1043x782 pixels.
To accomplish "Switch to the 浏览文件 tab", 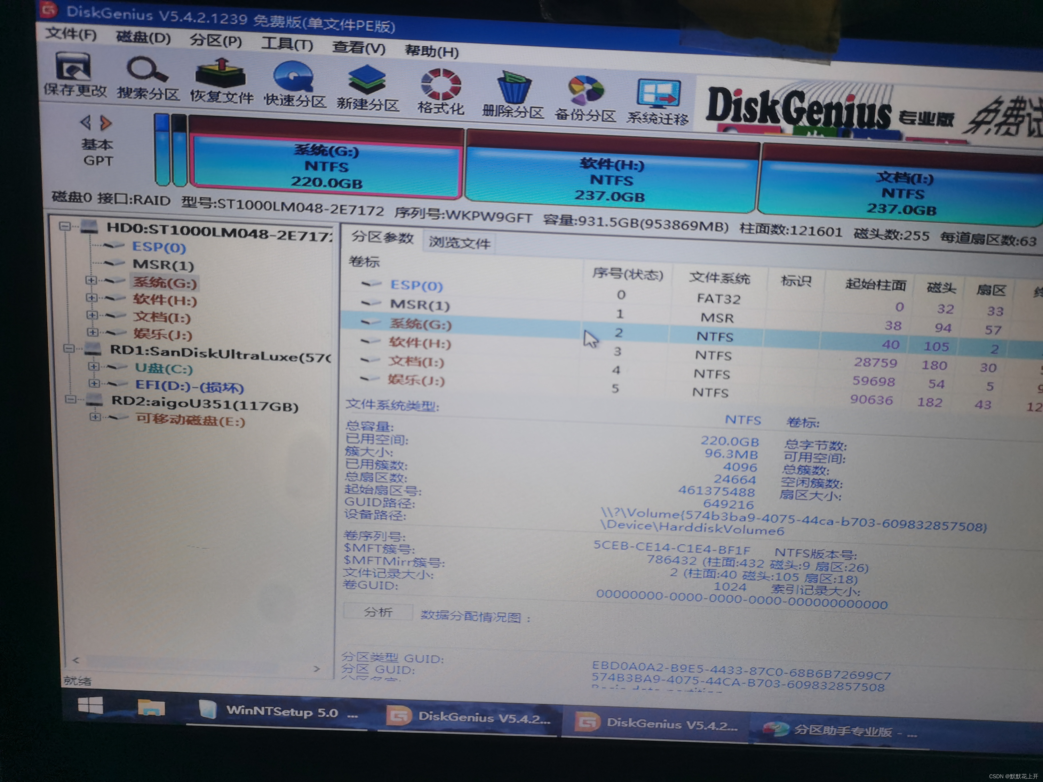I will coord(460,243).
